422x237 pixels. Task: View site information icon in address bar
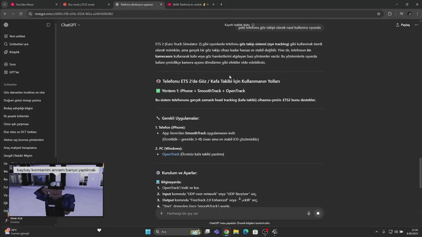30,14
